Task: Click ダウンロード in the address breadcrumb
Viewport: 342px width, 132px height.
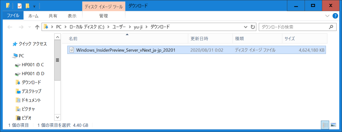Action: tap(160, 27)
